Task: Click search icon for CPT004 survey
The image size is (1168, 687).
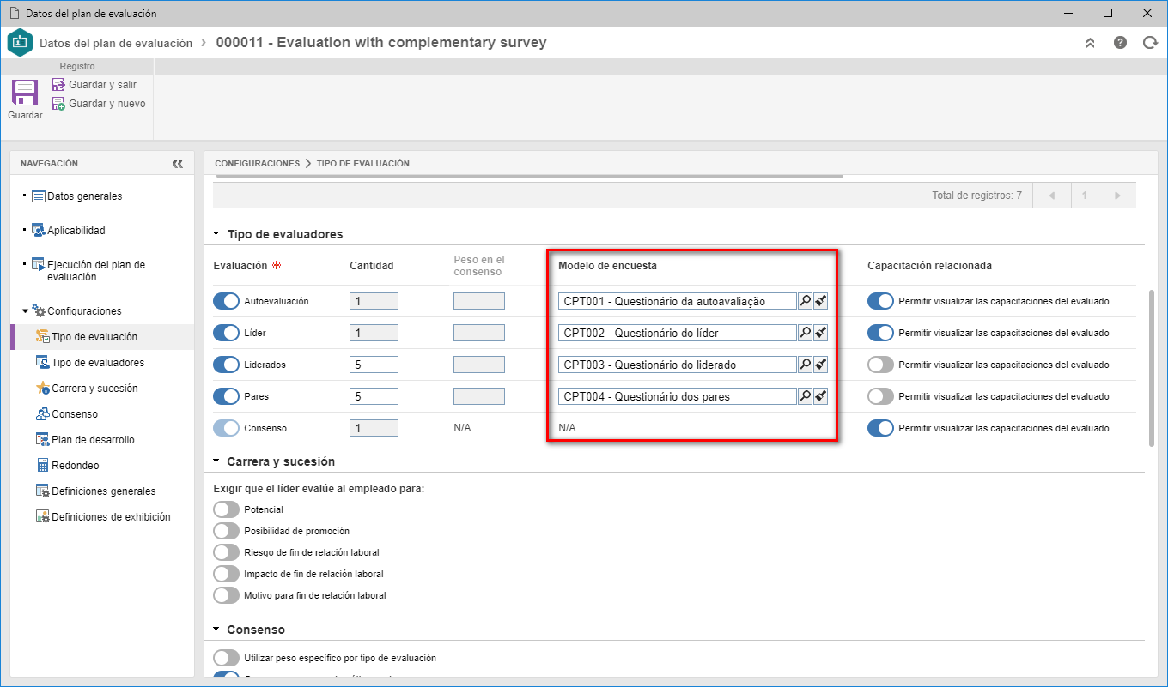Action: pos(805,396)
